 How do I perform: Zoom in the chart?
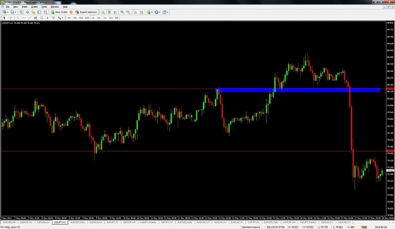(x=122, y=12)
